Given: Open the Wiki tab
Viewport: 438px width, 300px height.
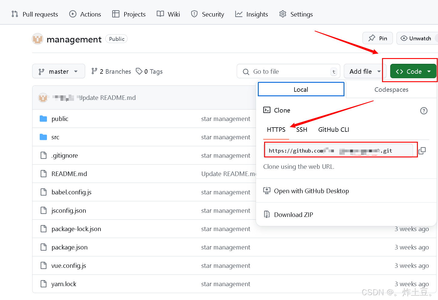Looking at the screenshot, I should click(168, 14).
